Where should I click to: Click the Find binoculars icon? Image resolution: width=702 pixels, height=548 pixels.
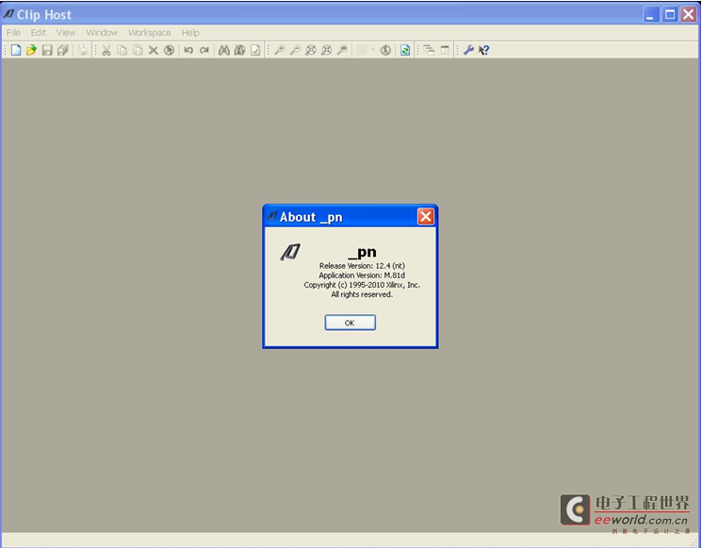[224, 50]
